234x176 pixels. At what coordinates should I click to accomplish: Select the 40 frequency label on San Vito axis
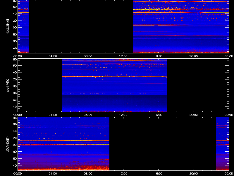pyautogui.click(x=15, y=107)
